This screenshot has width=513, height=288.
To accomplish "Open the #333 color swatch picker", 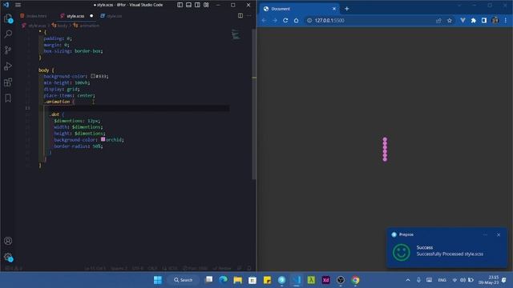I will pos(93,76).
